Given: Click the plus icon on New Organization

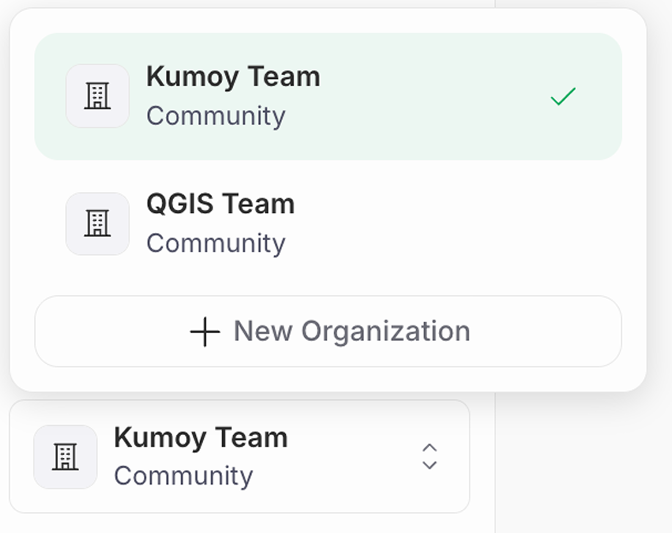Looking at the screenshot, I should tap(204, 331).
